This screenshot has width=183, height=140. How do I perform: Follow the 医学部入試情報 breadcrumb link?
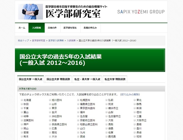[56, 41]
